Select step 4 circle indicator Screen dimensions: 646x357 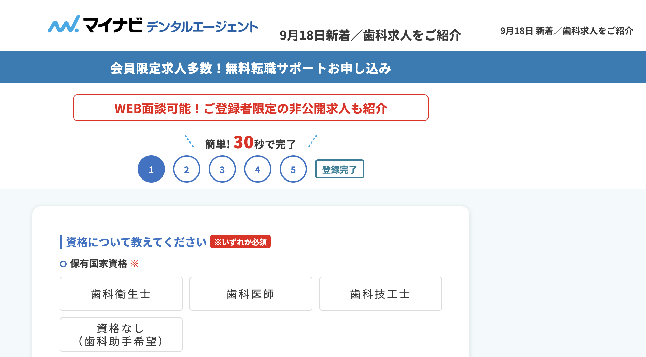click(x=258, y=169)
